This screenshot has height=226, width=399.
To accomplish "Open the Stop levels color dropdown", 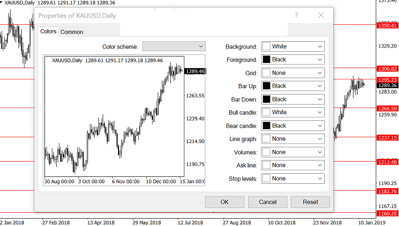I will pyautogui.click(x=293, y=178).
